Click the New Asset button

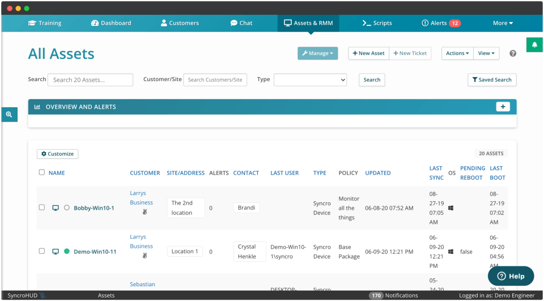pyautogui.click(x=368, y=53)
